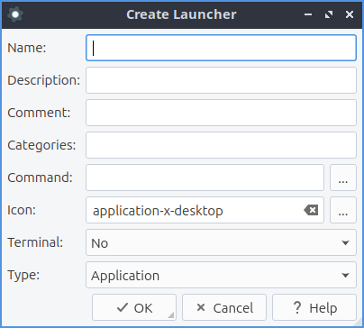Open the Terminal dropdown showing No
The height and width of the screenshot is (328, 364).
tap(221, 242)
